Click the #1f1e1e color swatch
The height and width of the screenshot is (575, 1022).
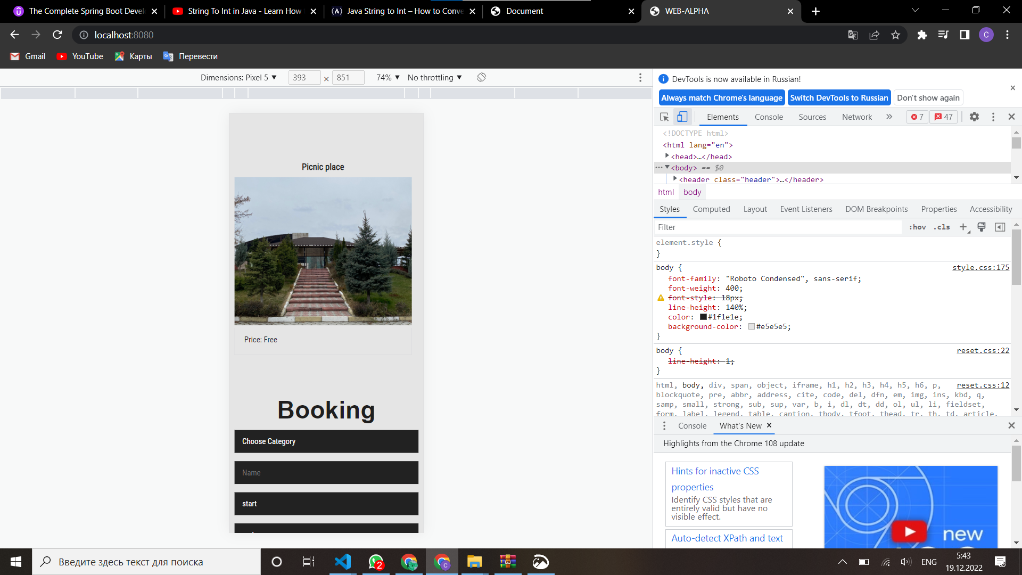pyautogui.click(x=703, y=317)
